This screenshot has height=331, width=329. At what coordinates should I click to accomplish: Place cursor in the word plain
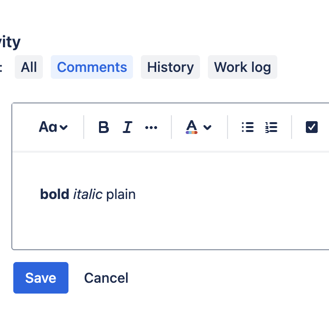[x=121, y=195]
